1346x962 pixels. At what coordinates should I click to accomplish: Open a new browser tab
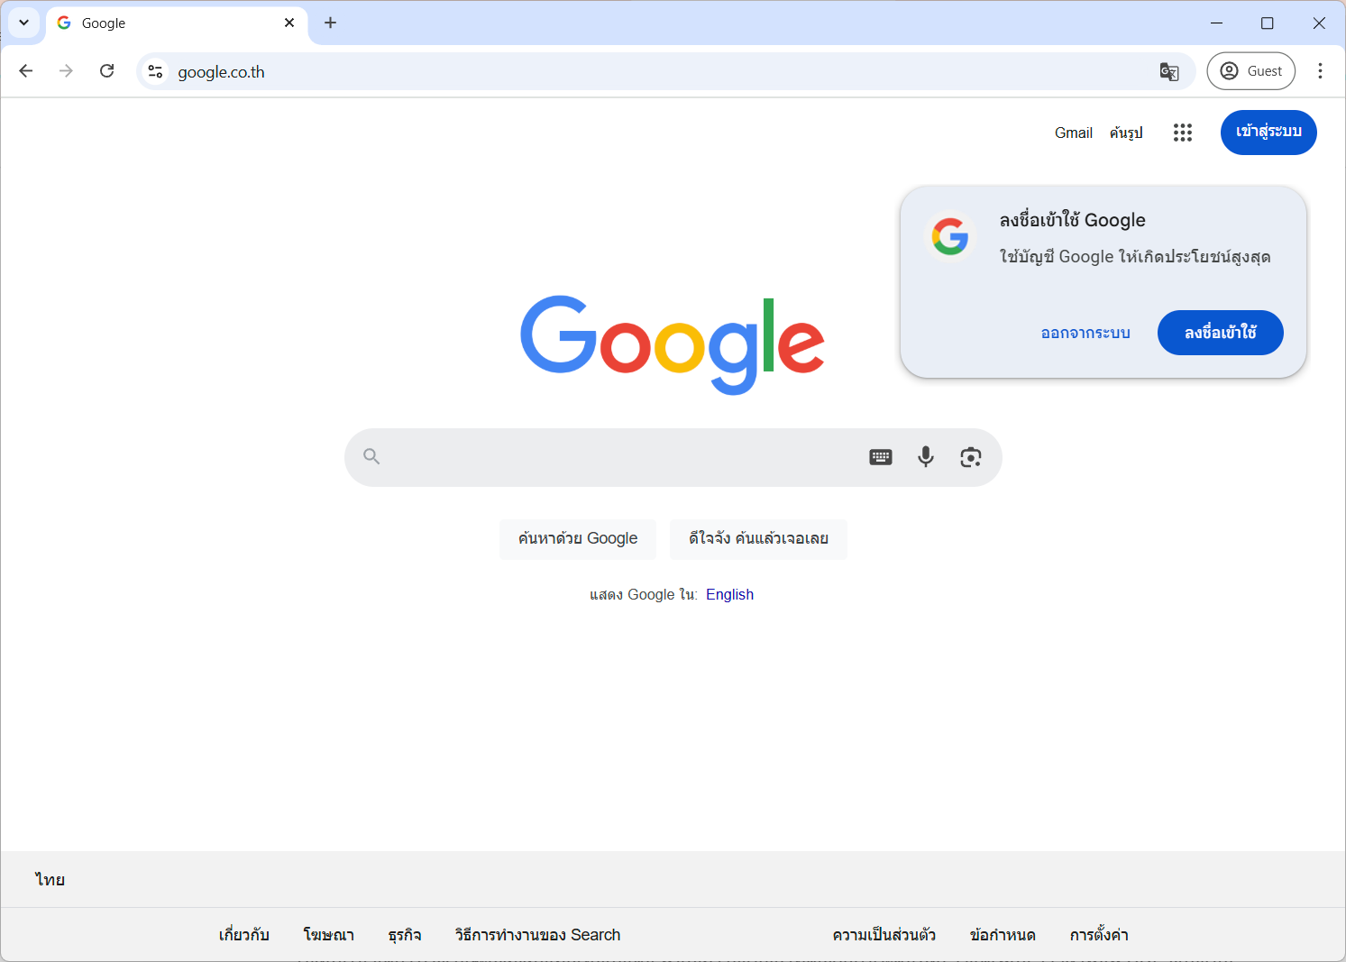tap(330, 23)
